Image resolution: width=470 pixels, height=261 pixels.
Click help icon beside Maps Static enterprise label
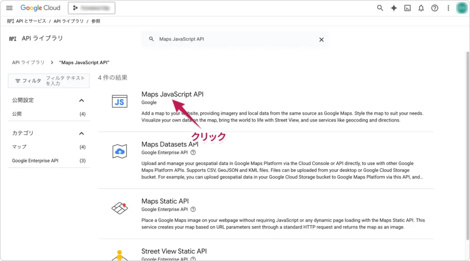[193, 209]
